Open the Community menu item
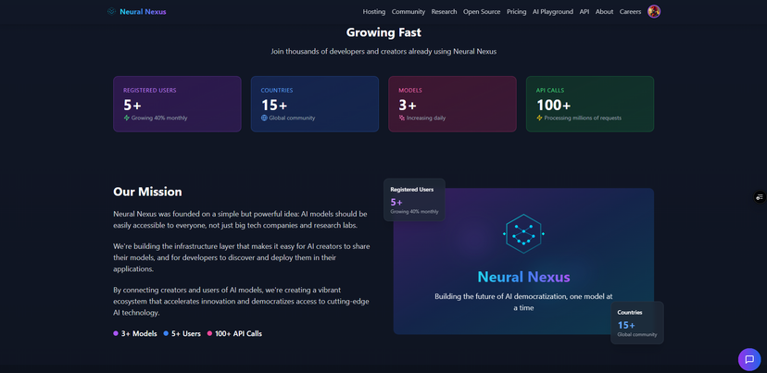Viewport: 767px width, 373px height. pyautogui.click(x=408, y=12)
